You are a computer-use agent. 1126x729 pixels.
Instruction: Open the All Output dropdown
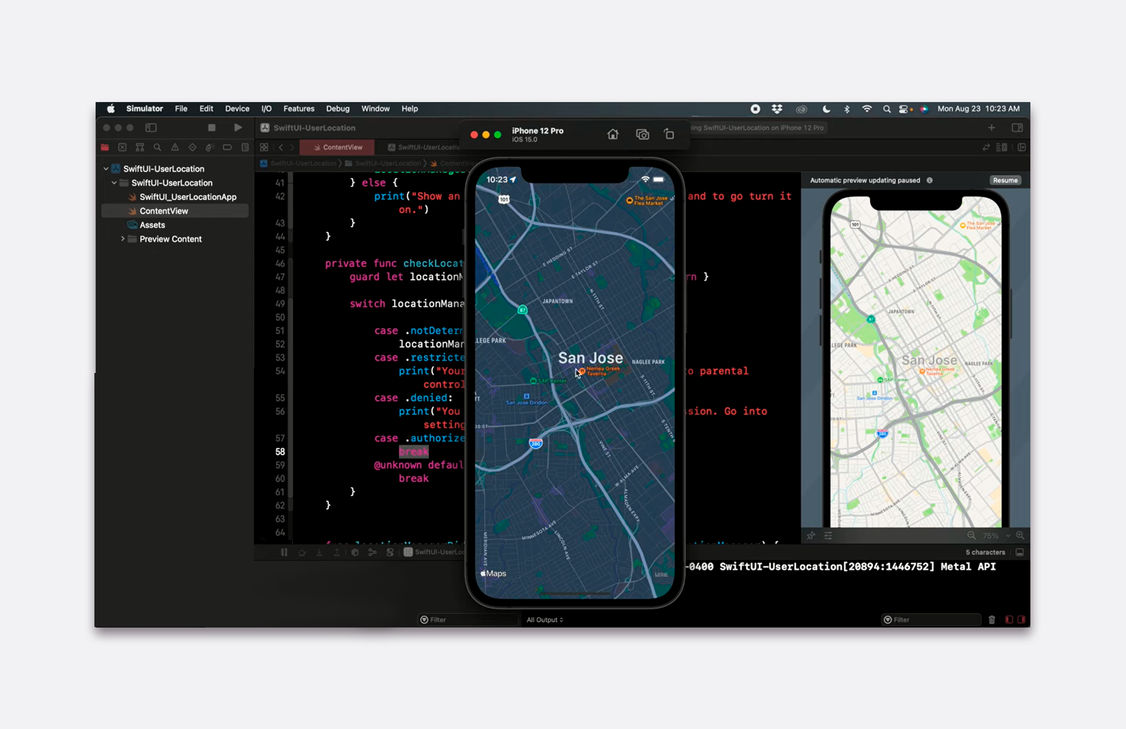click(544, 619)
